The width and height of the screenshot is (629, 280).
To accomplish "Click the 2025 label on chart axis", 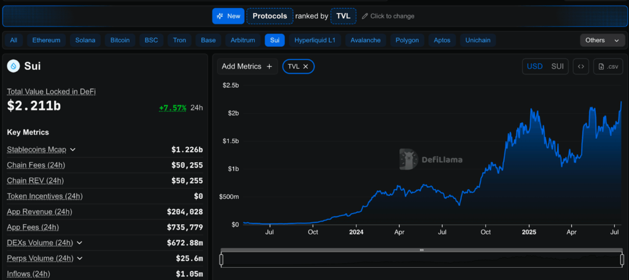I will coord(529,232).
